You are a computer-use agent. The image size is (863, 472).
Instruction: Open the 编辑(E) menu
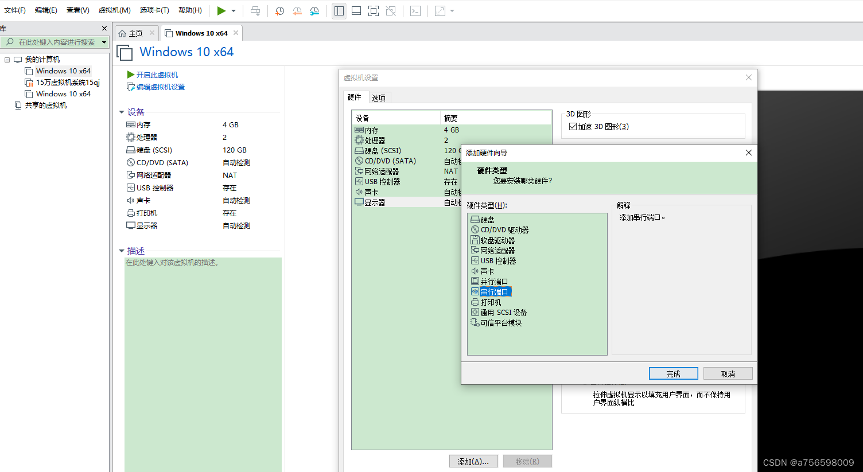[x=46, y=10]
